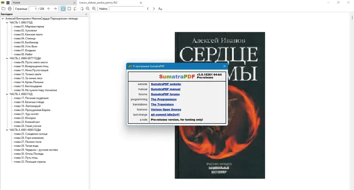354x190 pixels.
Task: Go to the next page arrow
Action: (55, 8)
